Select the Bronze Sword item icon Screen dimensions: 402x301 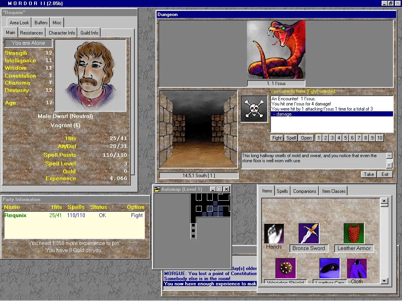click(309, 234)
